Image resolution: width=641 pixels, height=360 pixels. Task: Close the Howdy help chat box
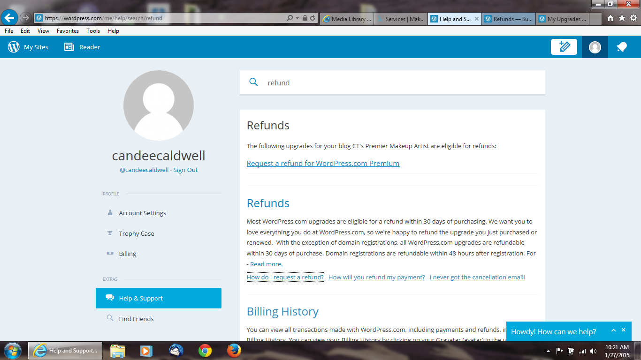coord(624,330)
